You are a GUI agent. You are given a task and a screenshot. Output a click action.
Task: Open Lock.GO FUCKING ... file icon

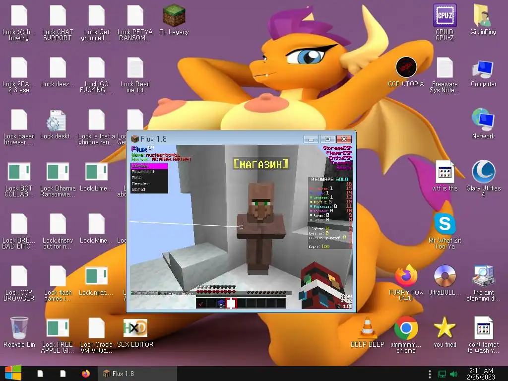click(96, 67)
